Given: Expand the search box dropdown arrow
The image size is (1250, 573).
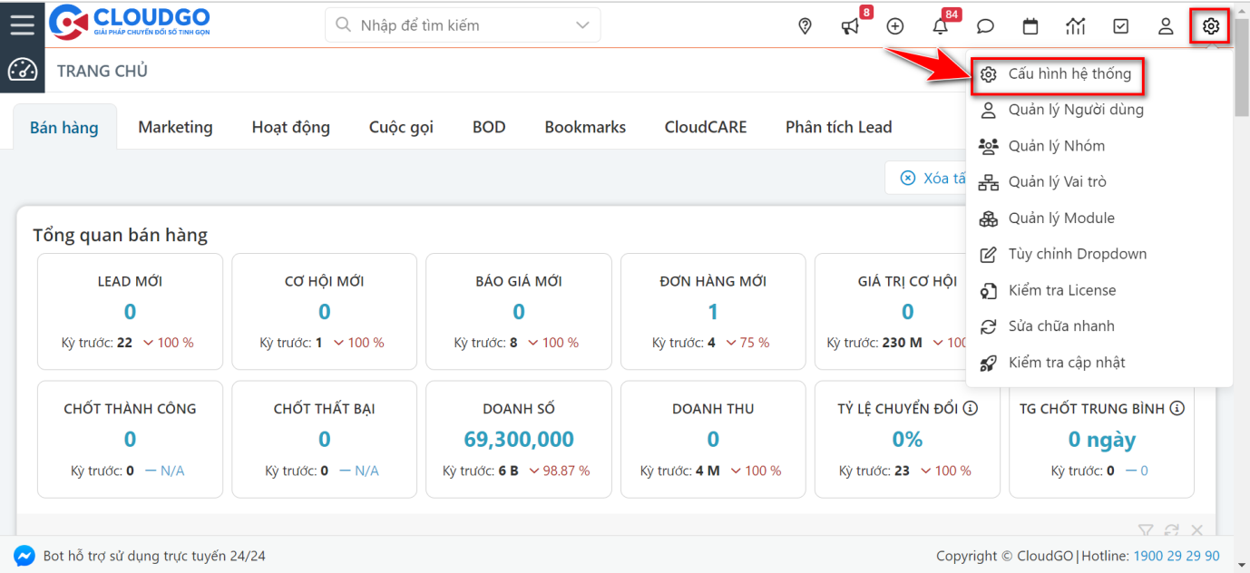Looking at the screenshot, I should click(583, 25).
